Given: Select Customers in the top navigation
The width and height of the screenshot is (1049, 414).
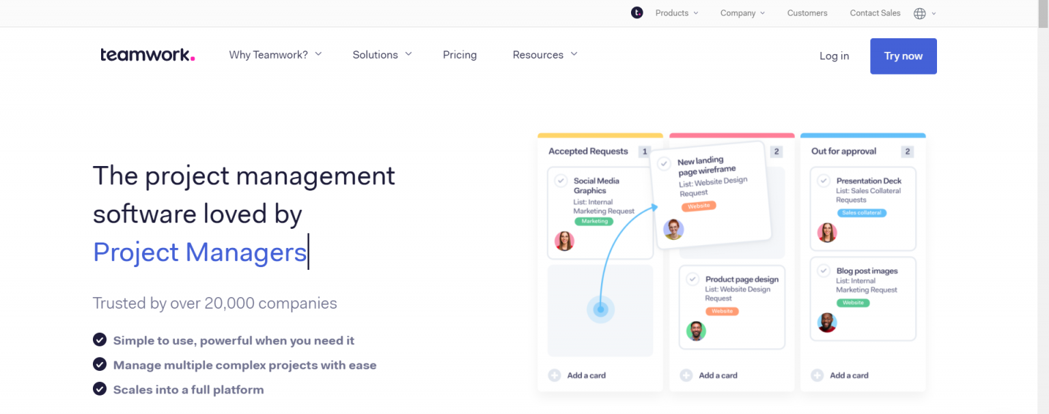Looking at the screenshot, I should coord(807,13).
